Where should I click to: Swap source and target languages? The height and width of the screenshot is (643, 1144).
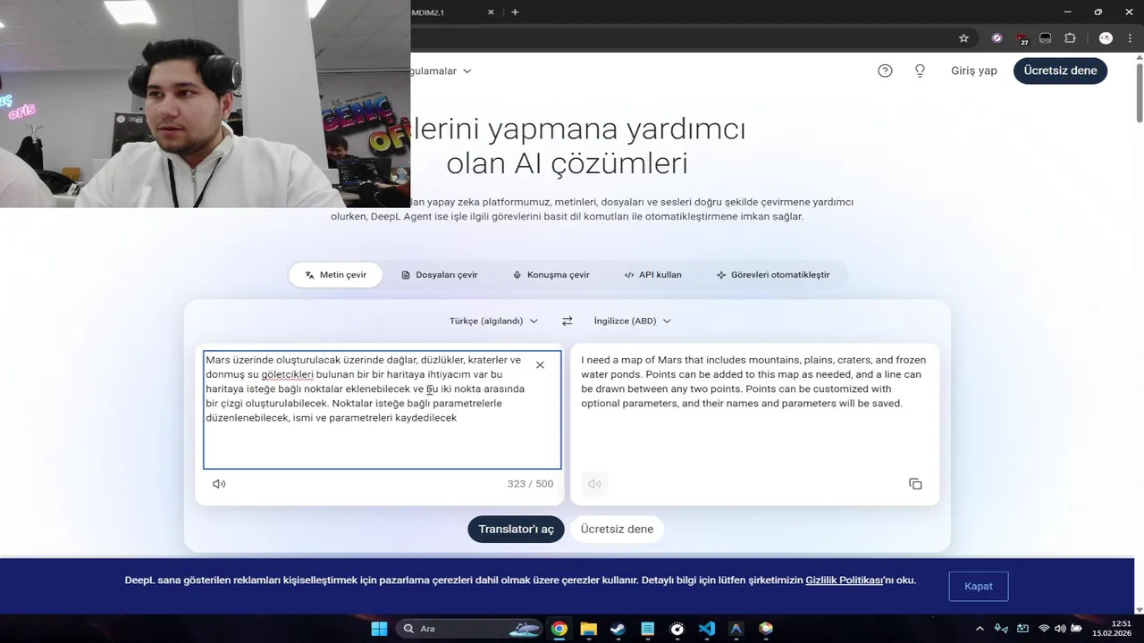(x=567, y=321)
